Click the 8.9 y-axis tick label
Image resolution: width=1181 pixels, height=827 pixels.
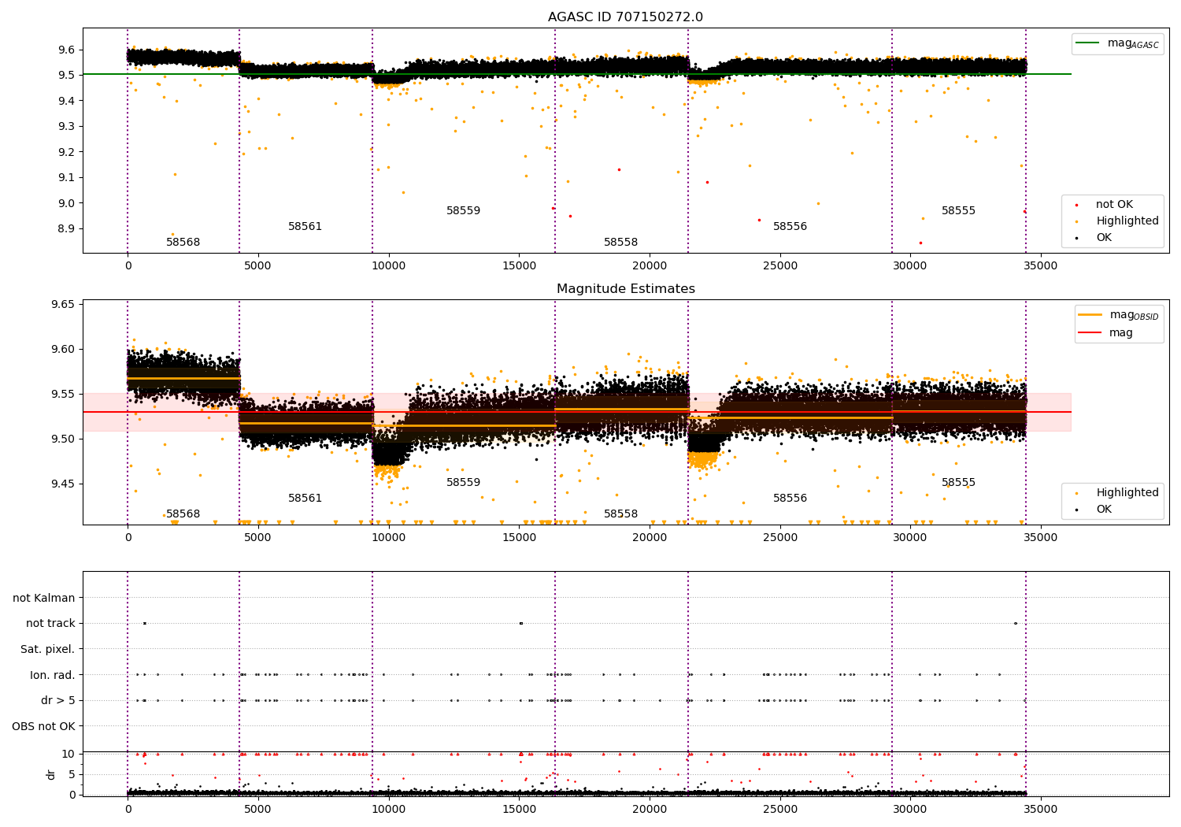tap(66, 229)
